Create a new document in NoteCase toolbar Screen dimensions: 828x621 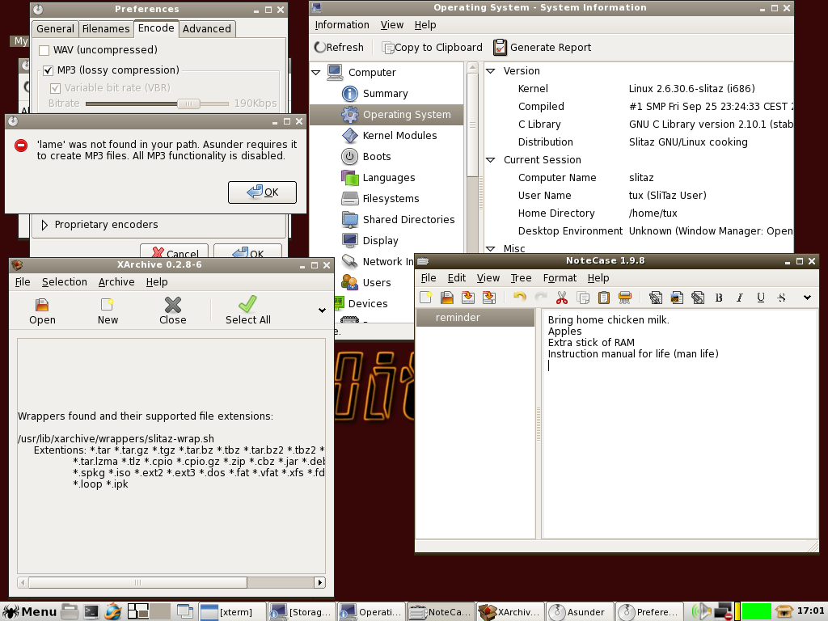pyautogui.click(x=425, y=298)
